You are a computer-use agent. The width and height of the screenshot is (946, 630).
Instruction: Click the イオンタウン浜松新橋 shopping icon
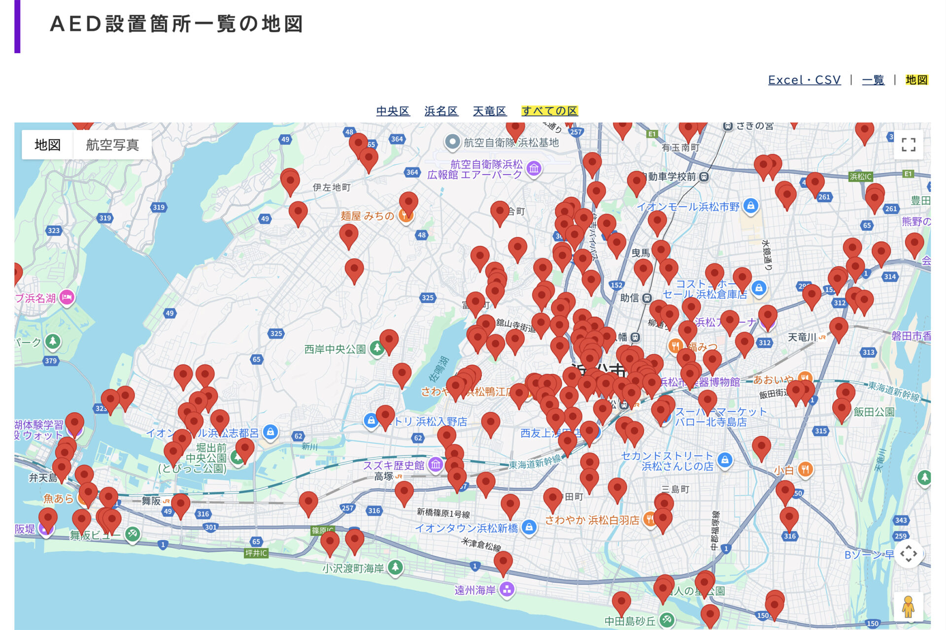click(x=529, y=528)
